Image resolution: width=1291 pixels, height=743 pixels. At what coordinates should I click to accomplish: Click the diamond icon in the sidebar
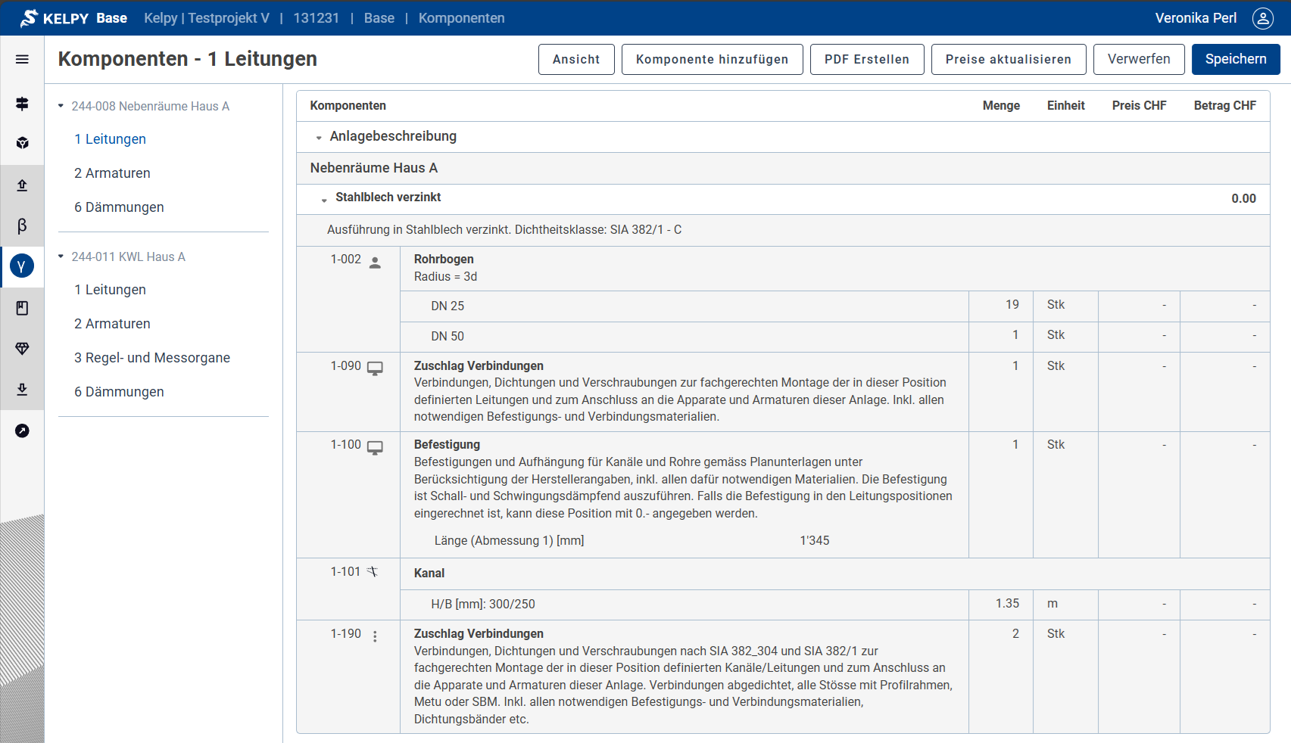22,348
